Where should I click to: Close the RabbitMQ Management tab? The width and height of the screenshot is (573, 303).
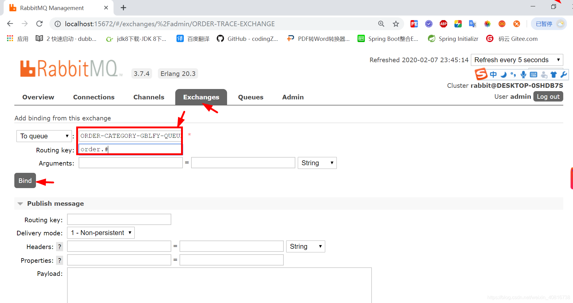click(x=106, y=8)
